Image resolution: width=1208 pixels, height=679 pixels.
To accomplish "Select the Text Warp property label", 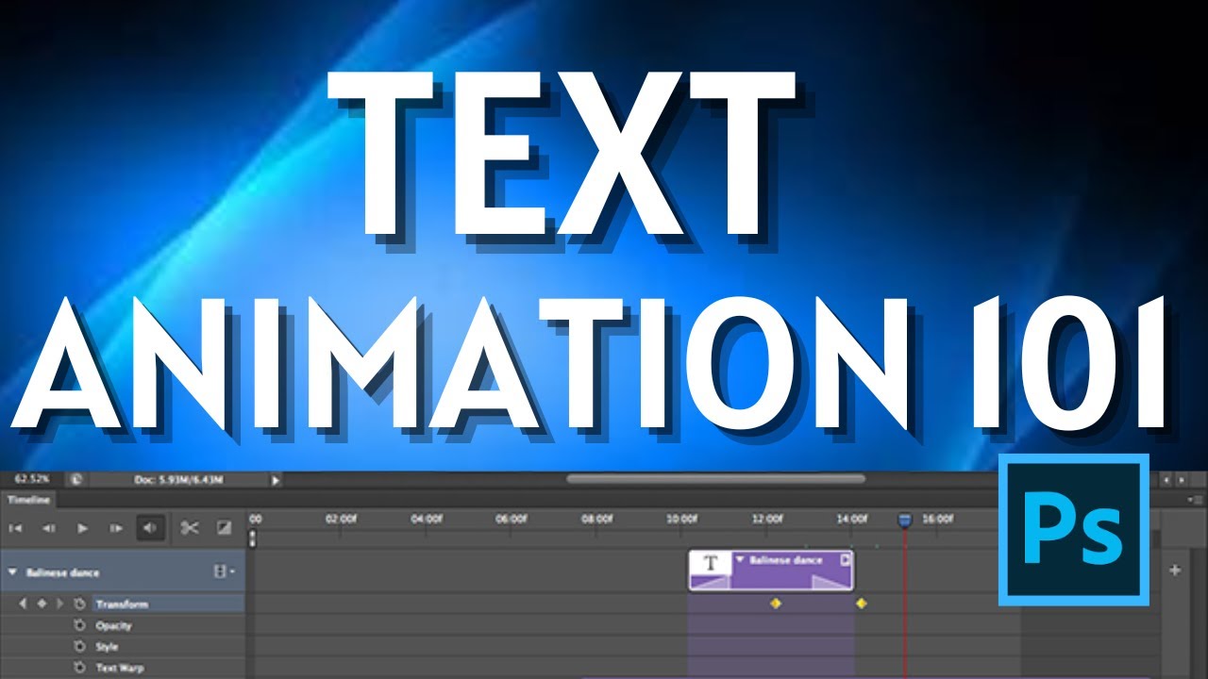I will 120,668.
